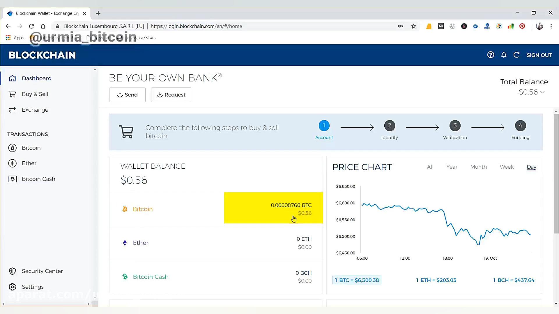Click the Send button

point(127,95)
